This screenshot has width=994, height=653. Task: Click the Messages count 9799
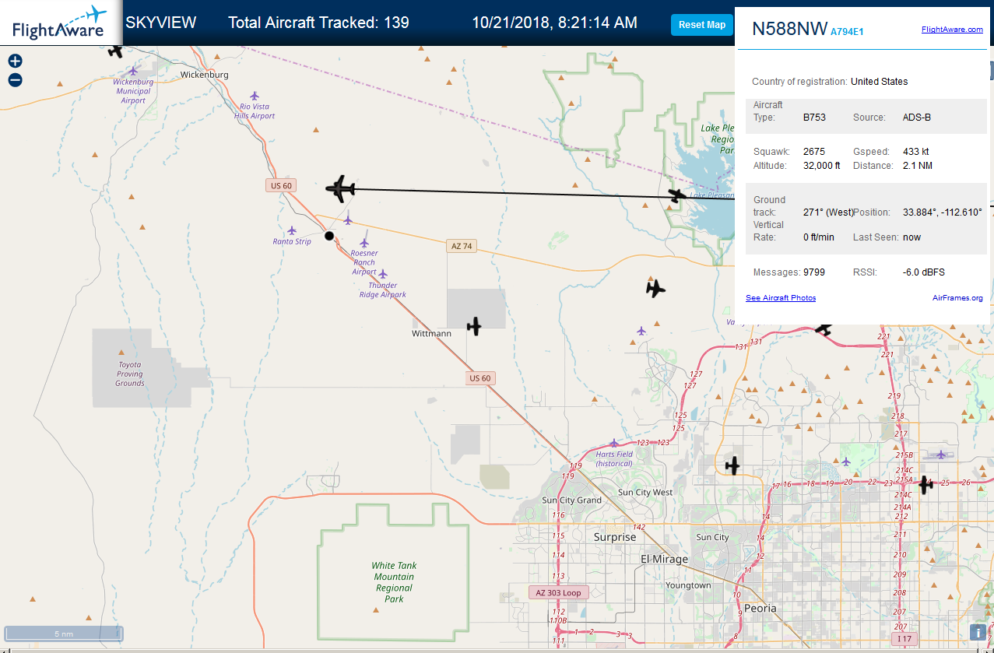(814, 272)
